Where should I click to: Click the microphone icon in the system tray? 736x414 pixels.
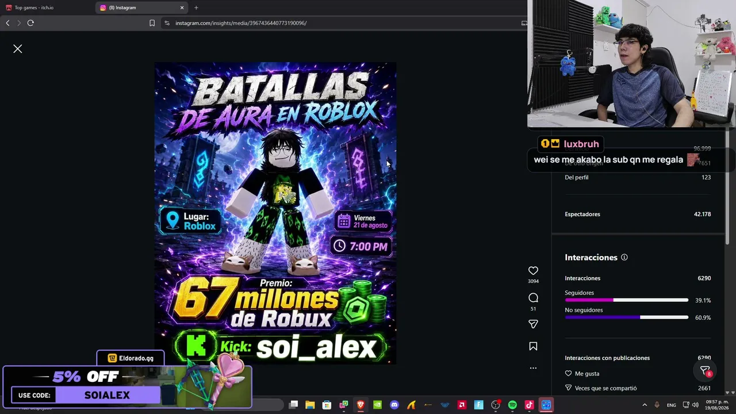click(x=657, y=405)
